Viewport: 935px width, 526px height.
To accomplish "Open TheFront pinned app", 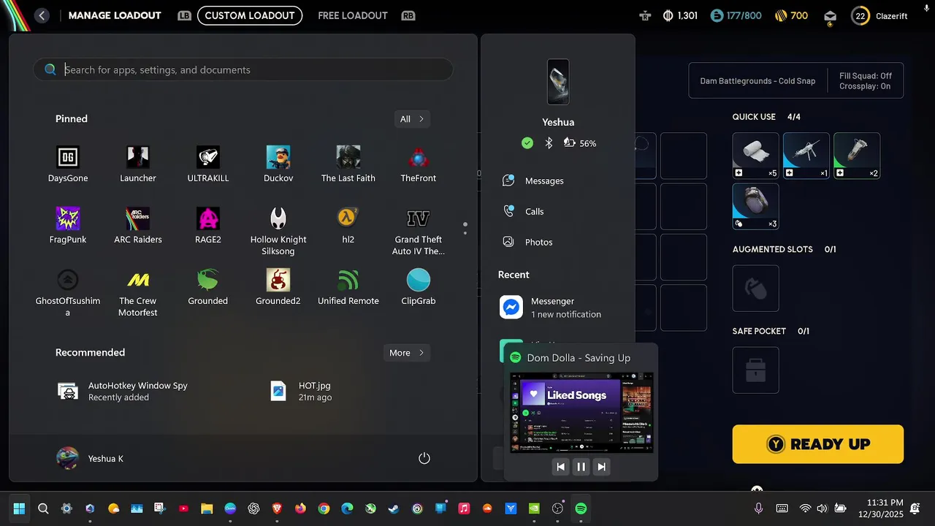I will [x=419, y=164].
